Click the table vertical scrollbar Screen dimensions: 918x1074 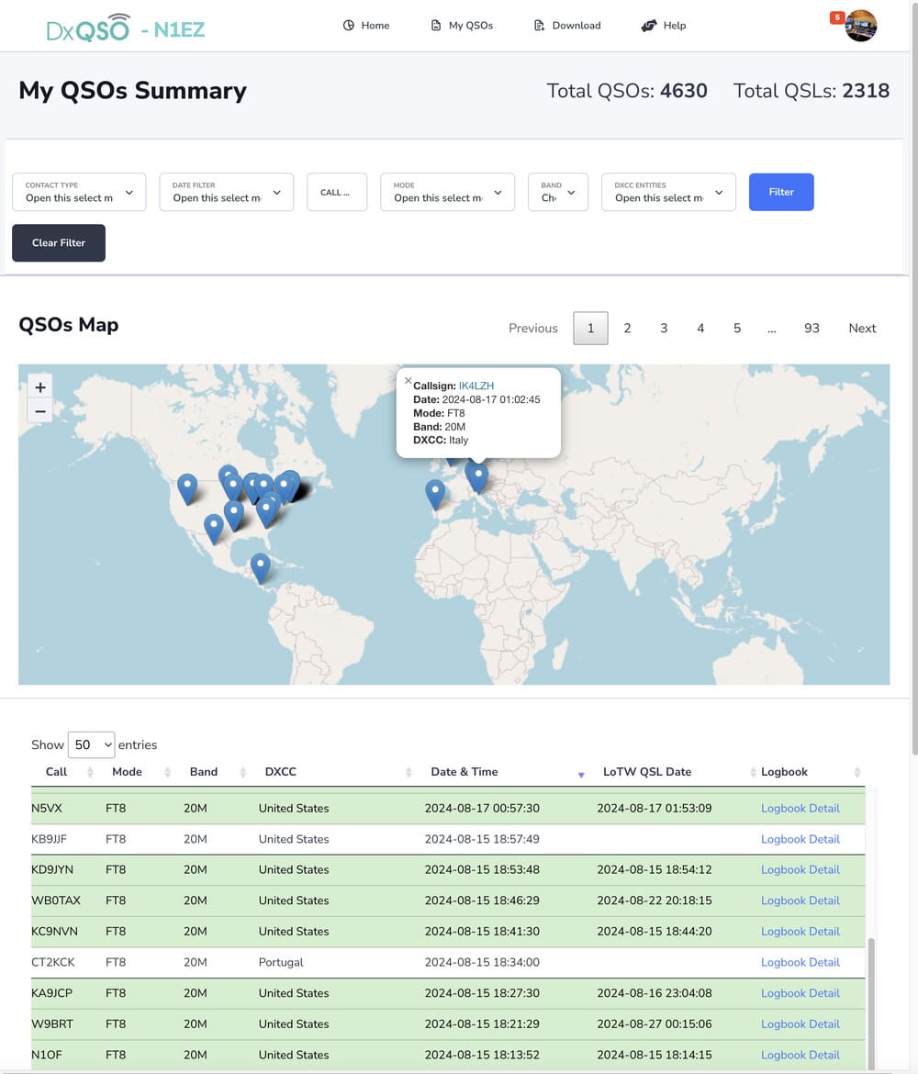pyautogui.click(x=871, y=1003)
